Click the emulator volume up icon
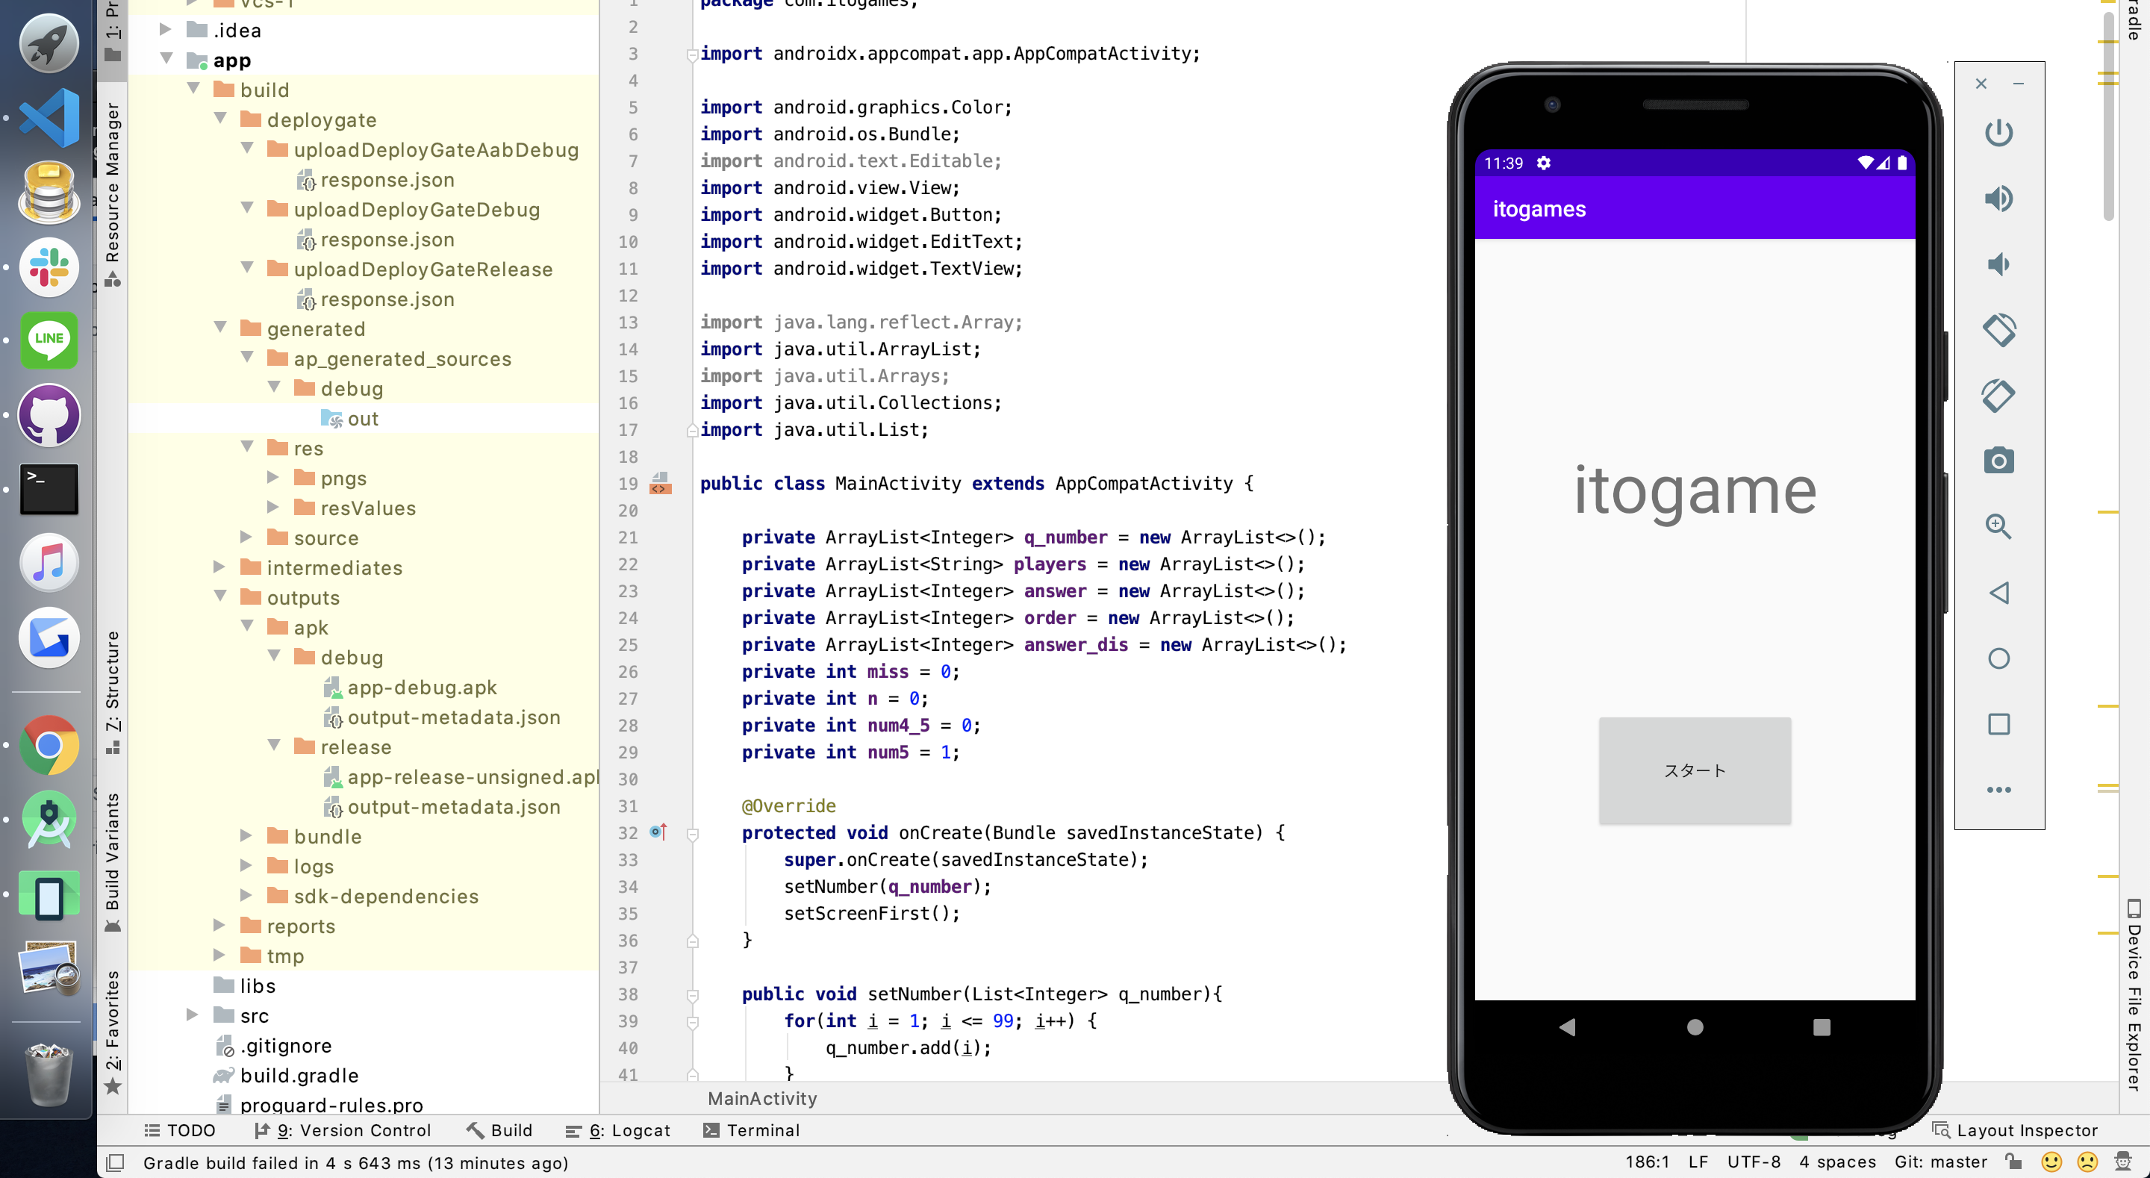 click(x=1998, y=199)
